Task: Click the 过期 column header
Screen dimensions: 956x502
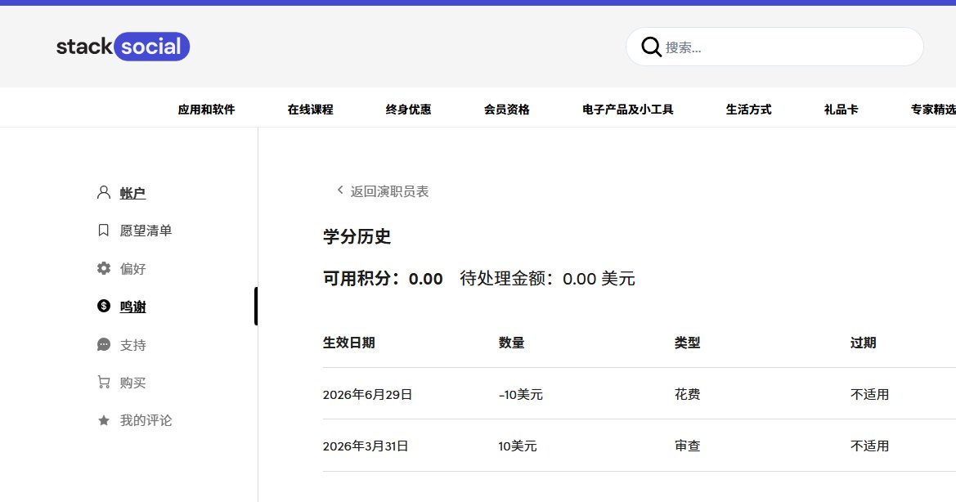Action: 864,343
